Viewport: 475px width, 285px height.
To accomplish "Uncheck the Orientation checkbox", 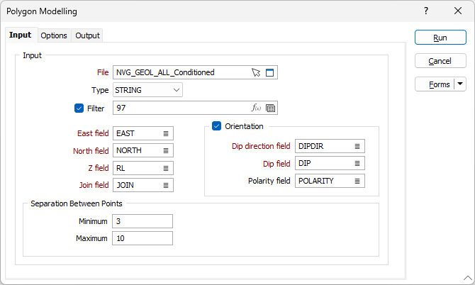I will (x=217, y=126).
